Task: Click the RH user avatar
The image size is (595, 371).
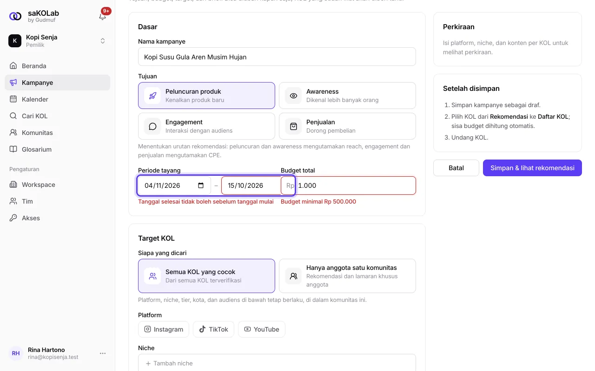Action: point(16,353)
